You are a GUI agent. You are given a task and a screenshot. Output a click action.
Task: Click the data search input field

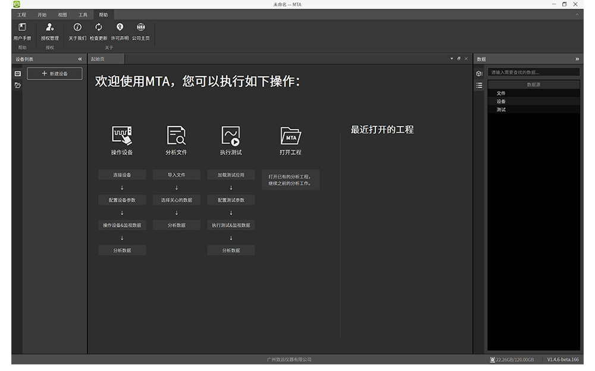pos(533,72)
